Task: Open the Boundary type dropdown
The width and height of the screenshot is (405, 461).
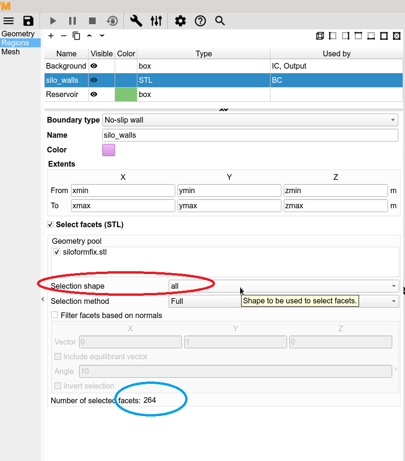Action: 250,120
